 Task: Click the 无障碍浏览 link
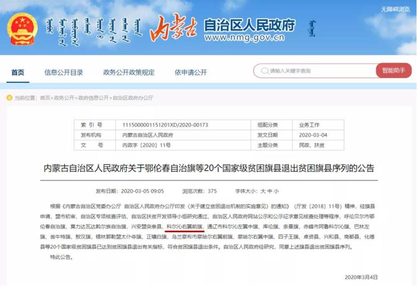[x=395, y=10]
